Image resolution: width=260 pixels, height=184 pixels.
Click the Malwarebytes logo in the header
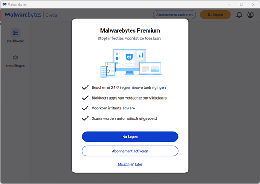[x=23, y=15]
